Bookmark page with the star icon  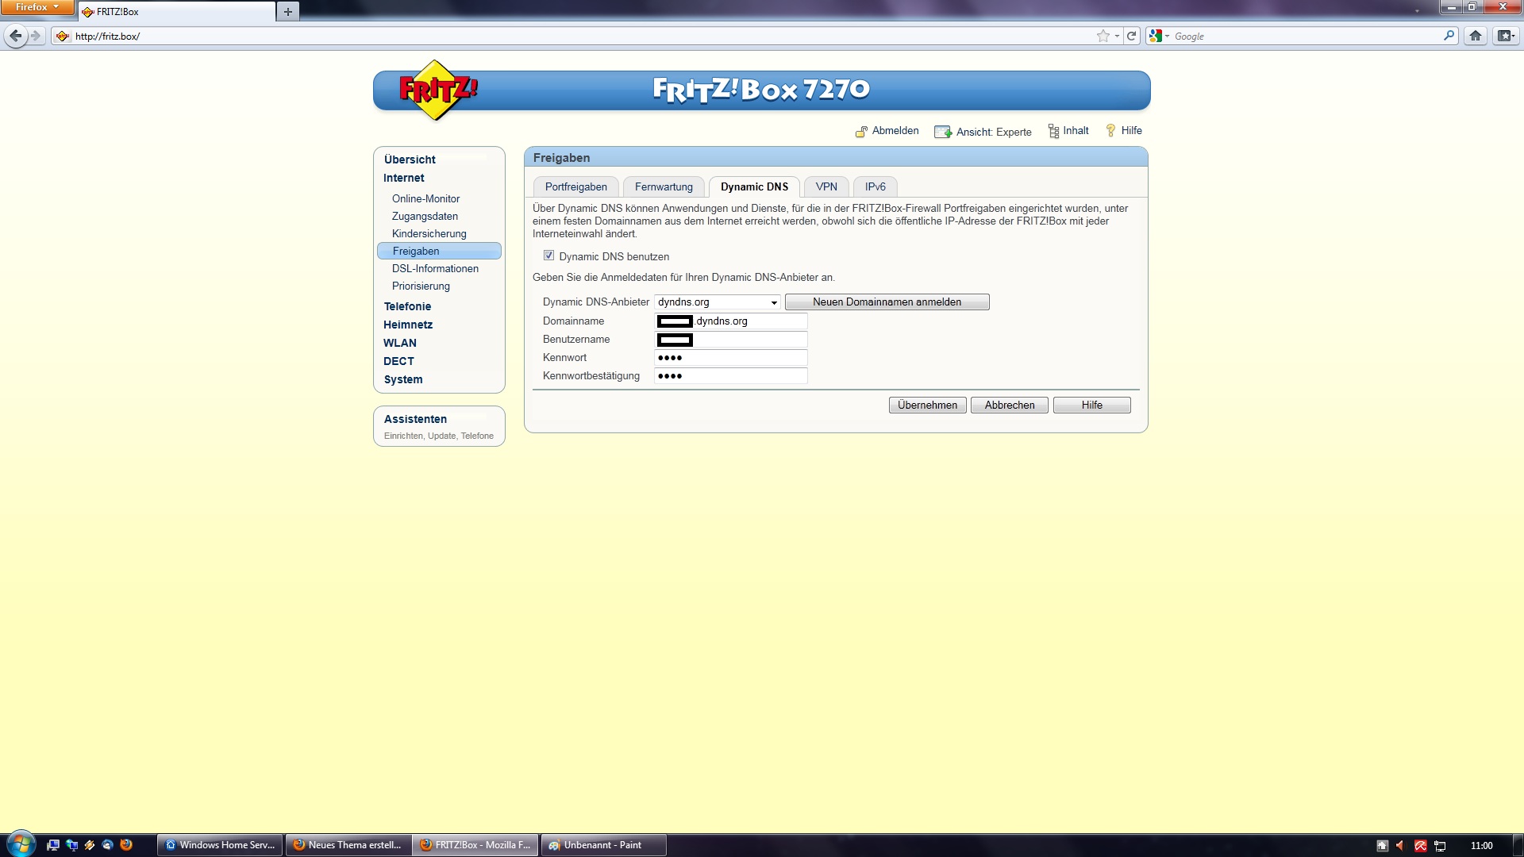coord(1103,36)
